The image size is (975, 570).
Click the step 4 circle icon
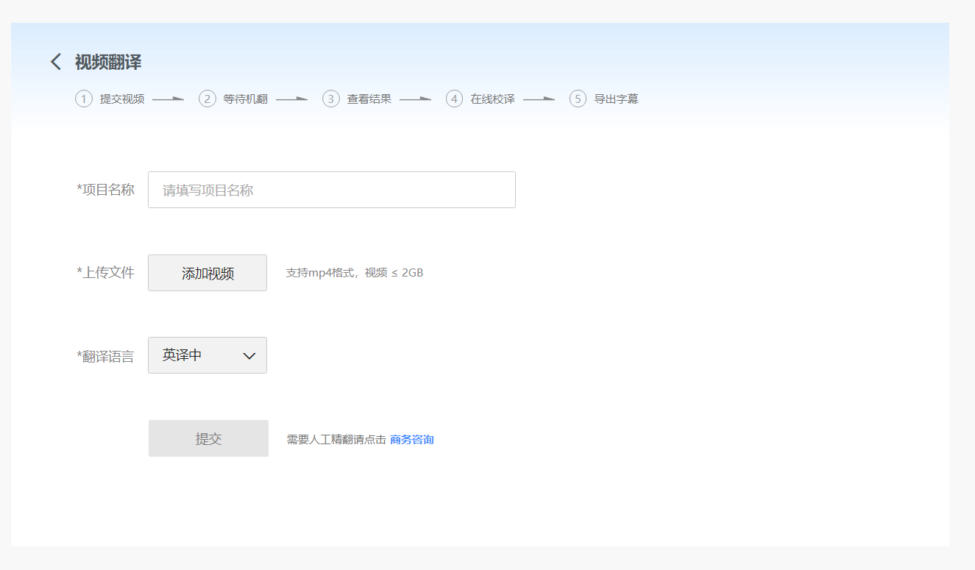(x=455, y=99)
